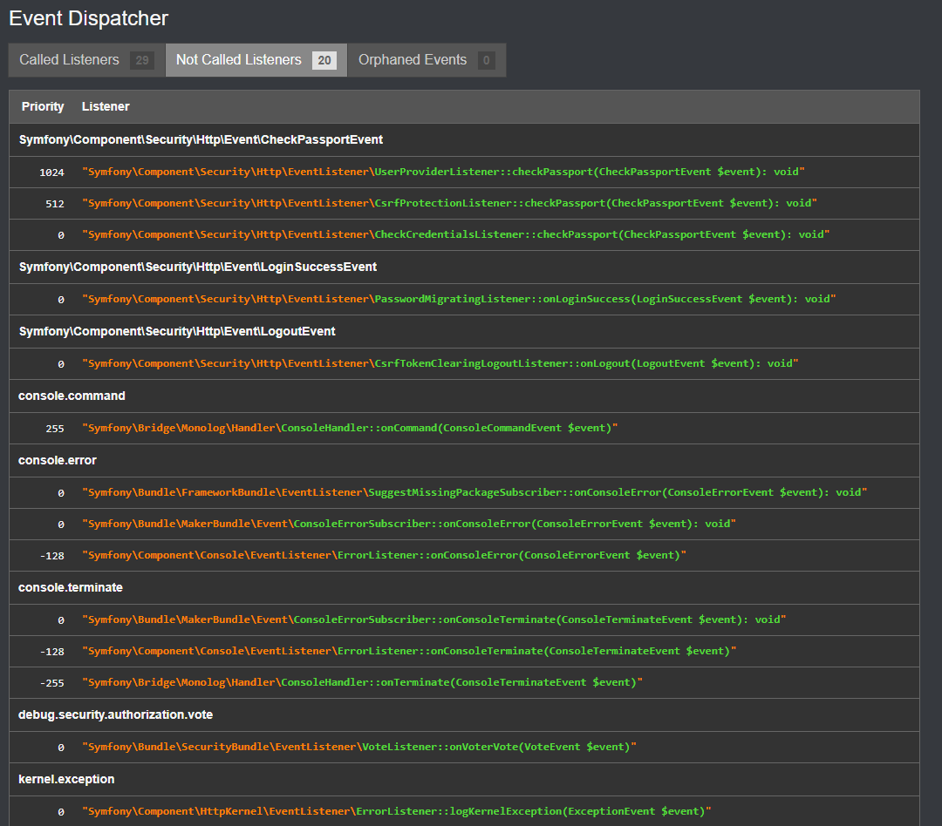Image resolution: width=942 pixels, height=826 pixels.
Task: Open the CsrfProtectionListener::checkPassport listener link
Action: click(449, 204)
